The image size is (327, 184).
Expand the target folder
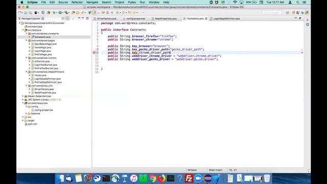(x=23, y=121)
